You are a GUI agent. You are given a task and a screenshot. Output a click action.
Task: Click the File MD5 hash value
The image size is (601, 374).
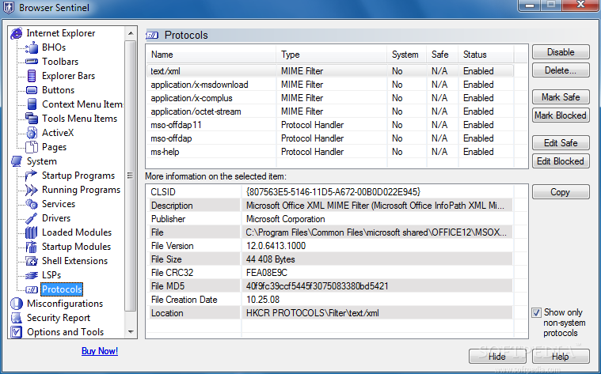(x=317, y=286)
